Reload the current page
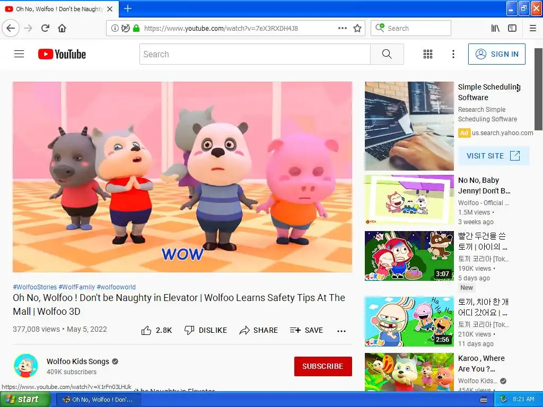 point(45,28)
